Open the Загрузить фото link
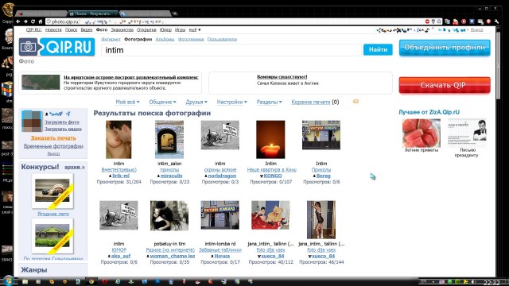Screen dimensions: 509x286 pyautogui.click(x=62, y=122)
